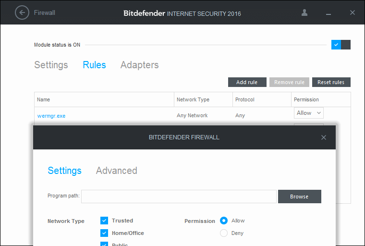Image resolution: width=365 pixels, height=246 pixels.
Task: Click the Network Type column header
Action: [193, 99]
